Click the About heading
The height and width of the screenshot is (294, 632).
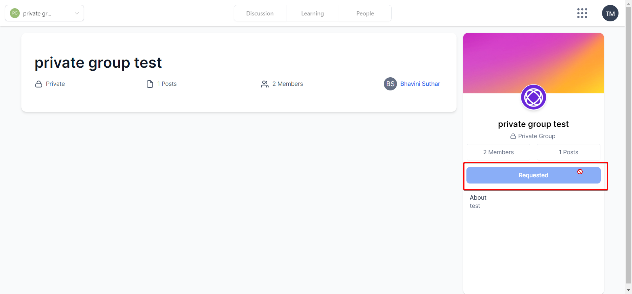point(478,198)
